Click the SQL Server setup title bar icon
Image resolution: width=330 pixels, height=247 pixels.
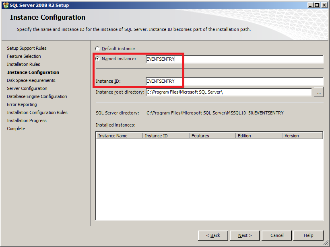pos(6,5)
